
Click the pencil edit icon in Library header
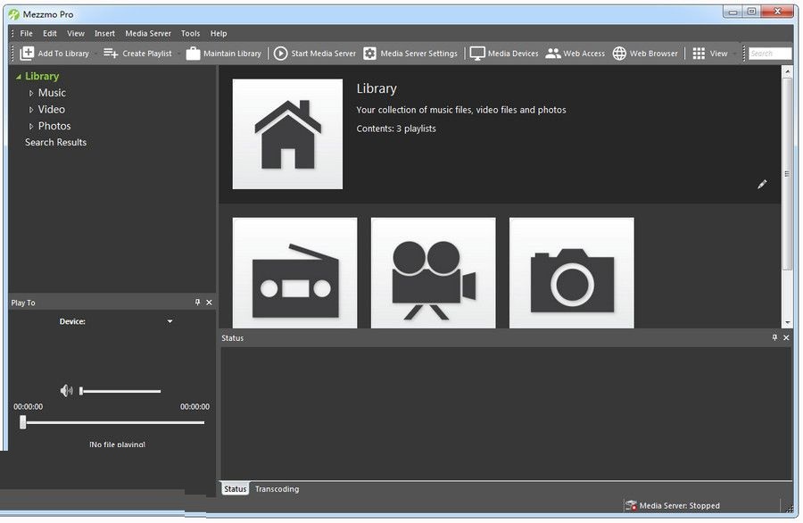pos(762,185)
